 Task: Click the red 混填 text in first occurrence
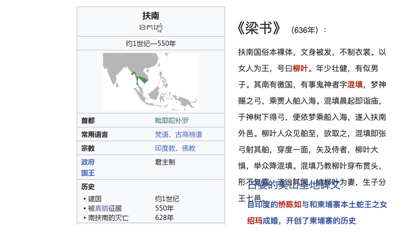pos(355,84)
